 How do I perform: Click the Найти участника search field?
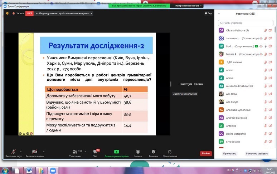pyautogui.click(x=246, y=23)
